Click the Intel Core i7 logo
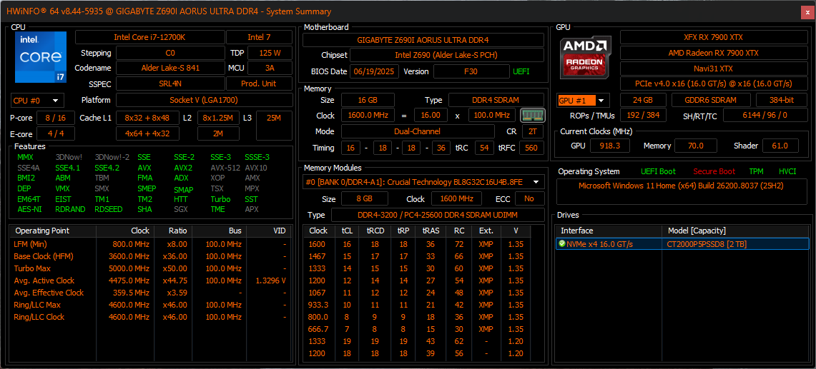 click(41, 58)
